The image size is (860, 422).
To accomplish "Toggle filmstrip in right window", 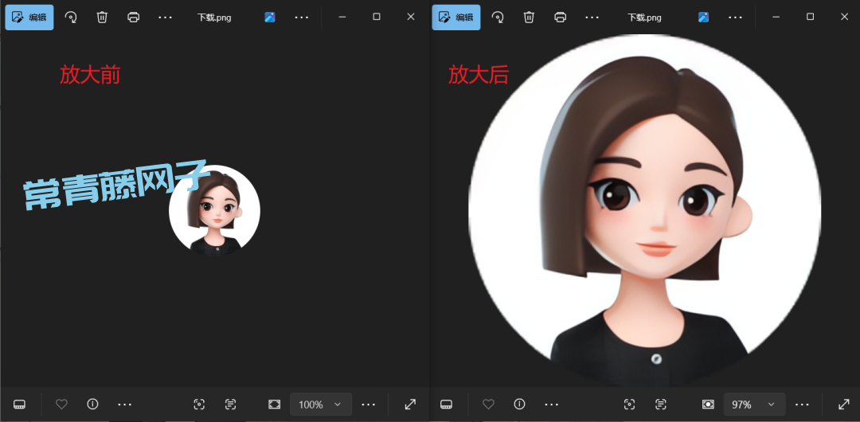I will [446, 404].
